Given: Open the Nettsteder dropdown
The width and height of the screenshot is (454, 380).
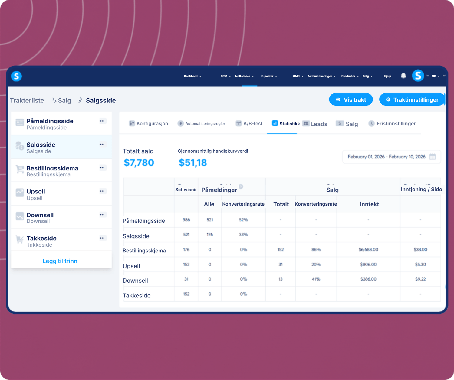Looking at the screenshot, I should pyautogui.click(x=244, y=76).
